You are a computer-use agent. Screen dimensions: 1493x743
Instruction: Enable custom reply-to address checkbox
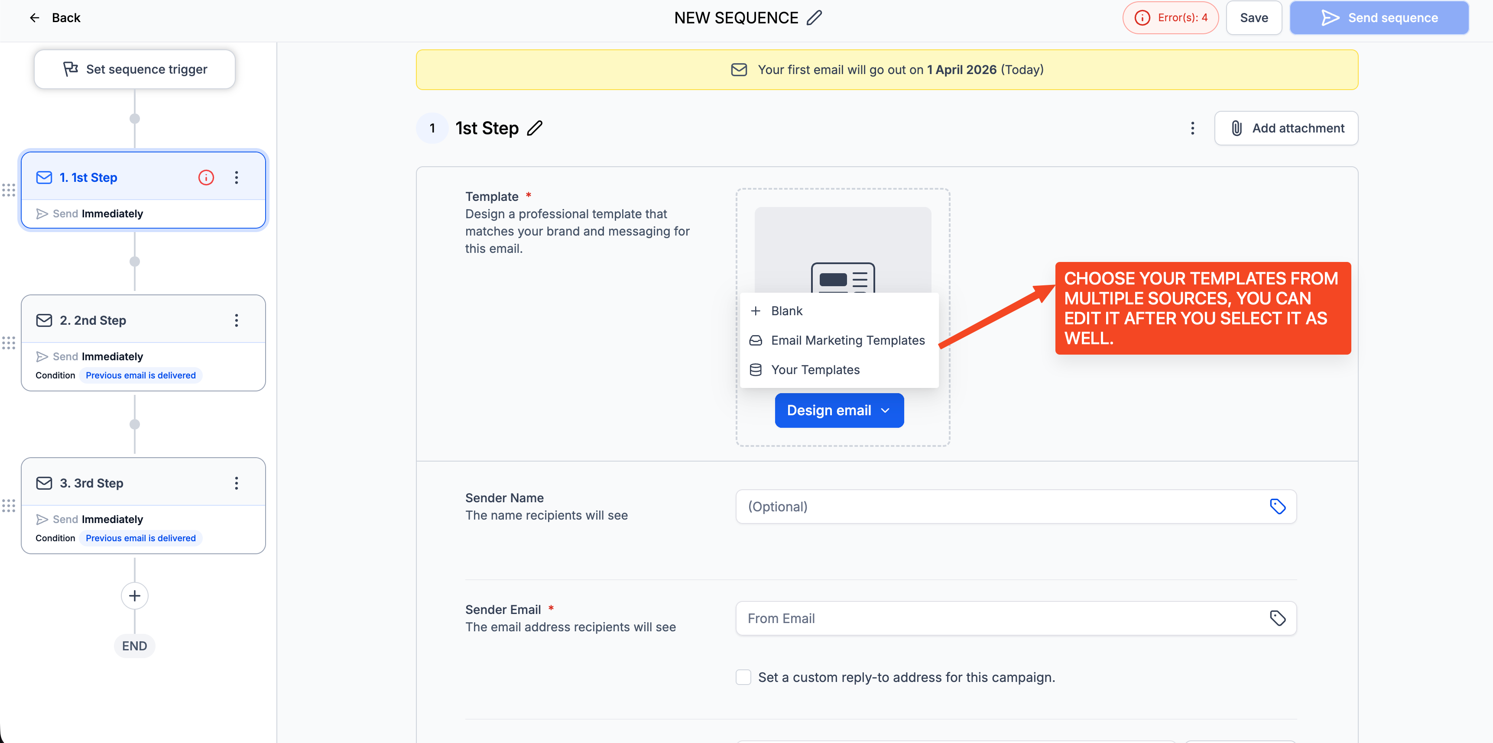click(743, 677)
